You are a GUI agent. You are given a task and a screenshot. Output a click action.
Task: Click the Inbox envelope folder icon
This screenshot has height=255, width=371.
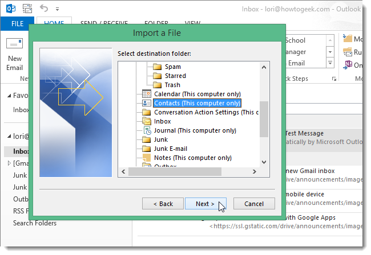[x=147, y=121]
